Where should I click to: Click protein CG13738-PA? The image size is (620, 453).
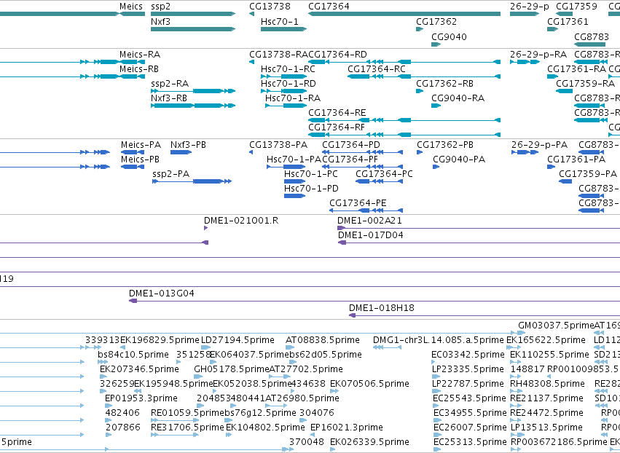(x=278, y=145)
